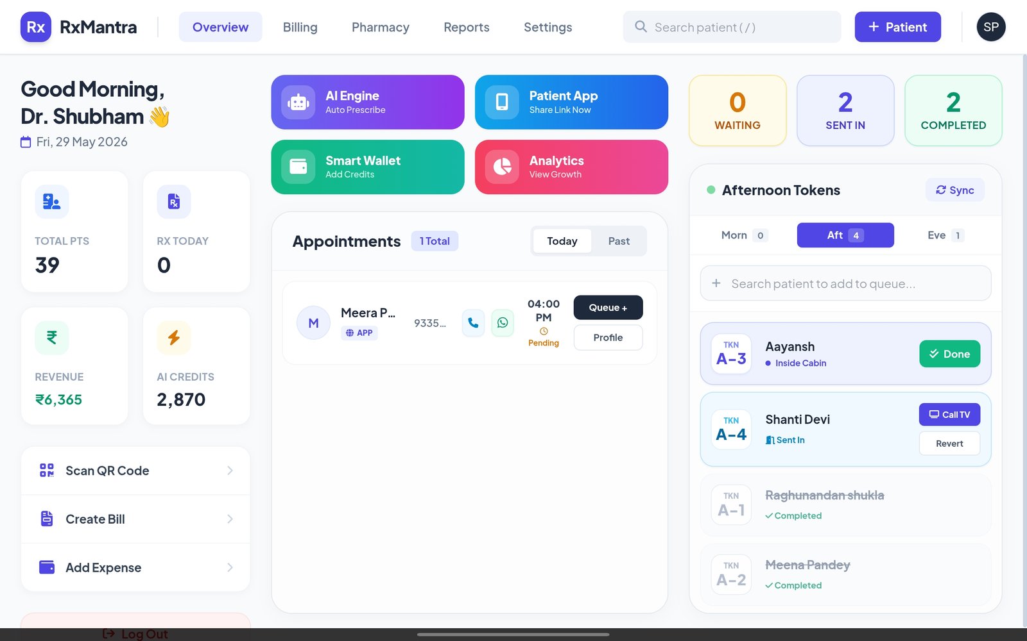Image resolution: width=1027 pixels, height=641 pixels.
Task: Open the AI Engine Auto Prescribe card
Action: click(x=368, y=102)
